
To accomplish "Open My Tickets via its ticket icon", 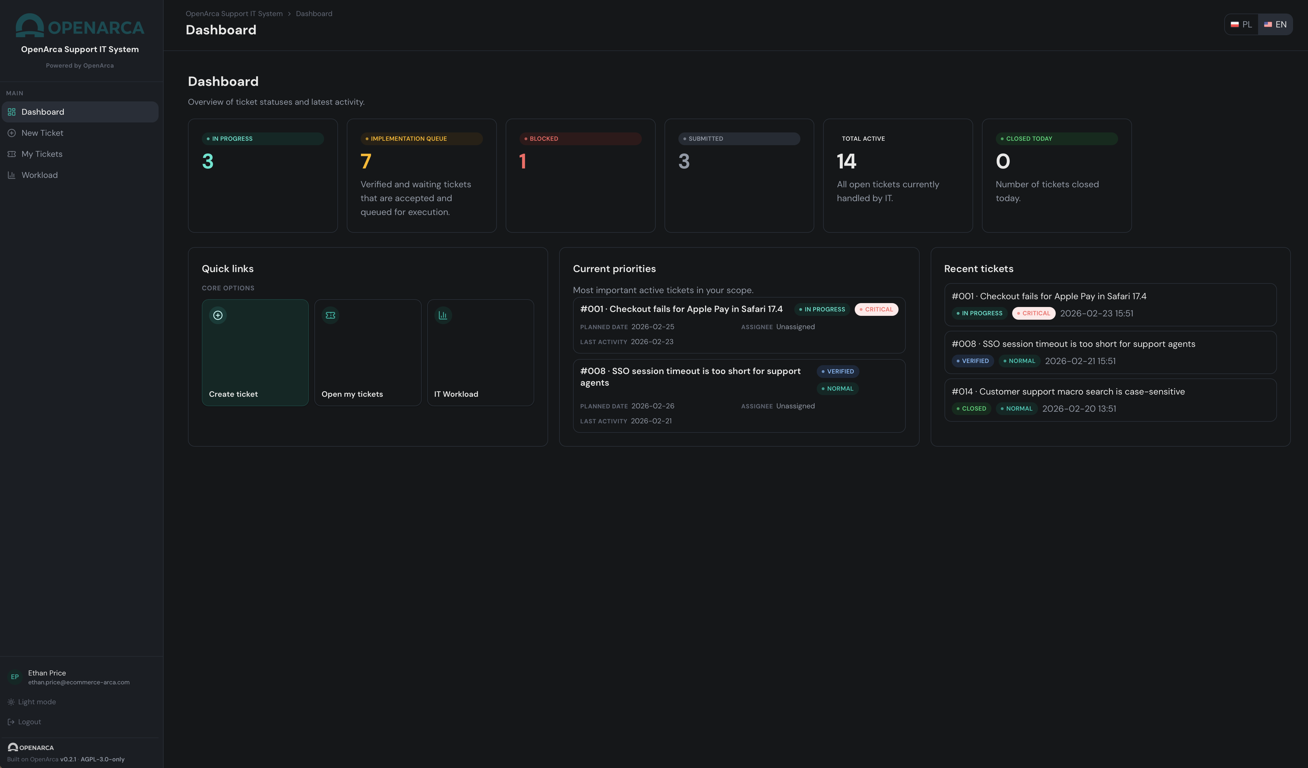I will [x=12, y=153].
